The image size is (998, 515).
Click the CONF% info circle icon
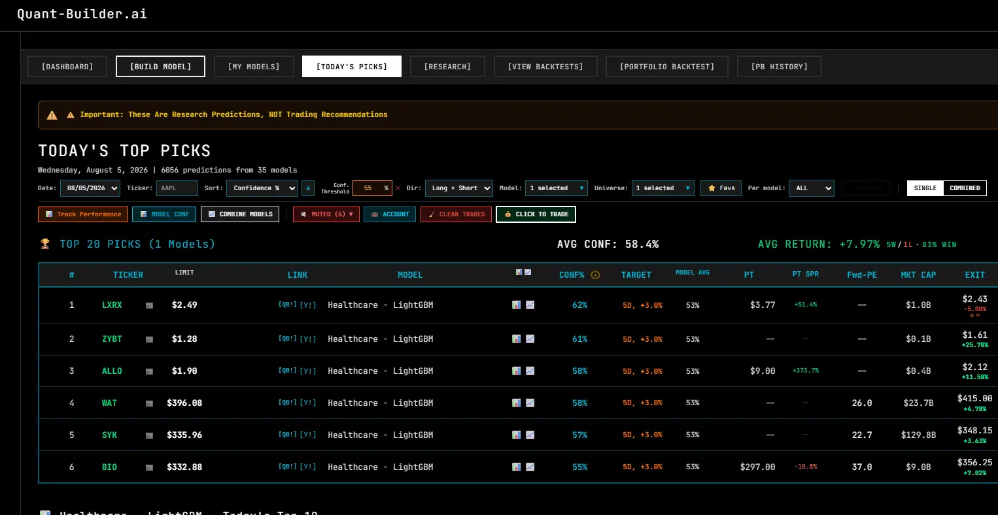tap(595, 275)
